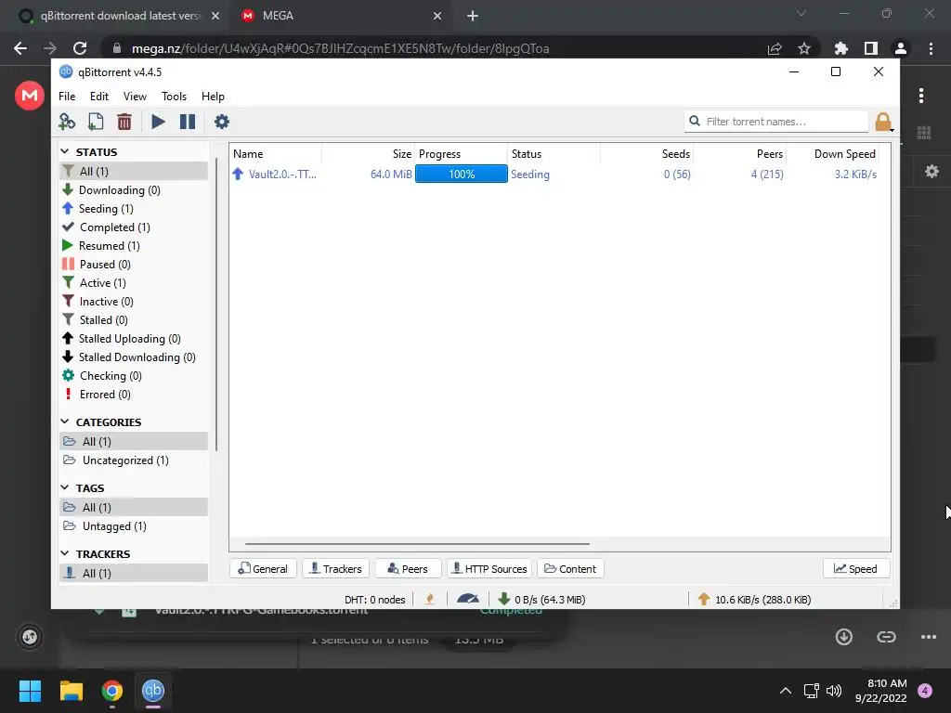Select Uncategorized (1) category
Screen dimensions: 951x713
[x=134, y=460]
